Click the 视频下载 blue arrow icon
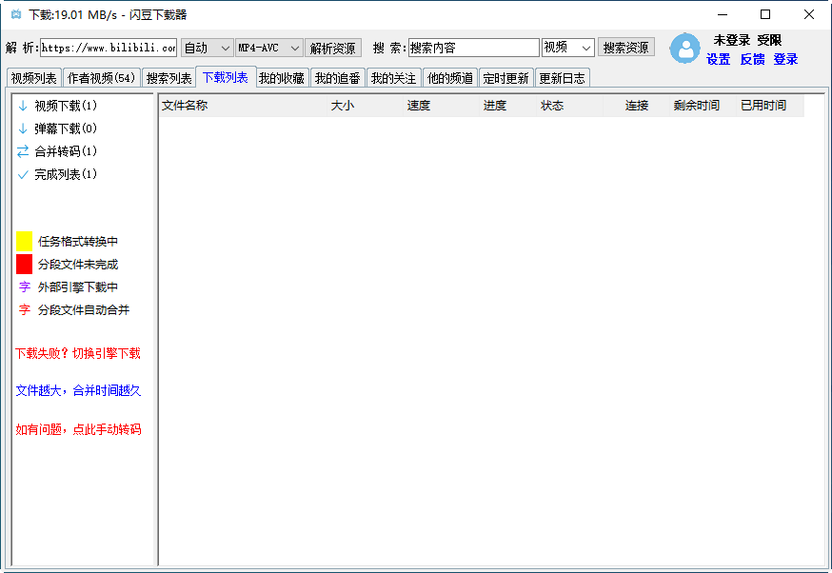Viewport: 832px width, 573px height. pos(21,106)
